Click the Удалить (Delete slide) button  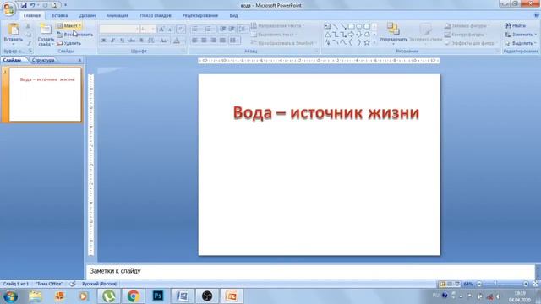point(69,43)
